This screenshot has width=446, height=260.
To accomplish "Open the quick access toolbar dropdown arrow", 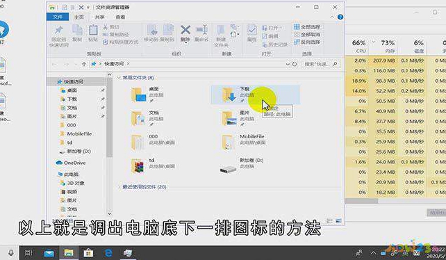I will pos(88,8).
